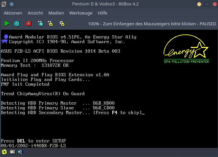
Task: Open the Werkzeuge menu
Action: pos(81,13)
